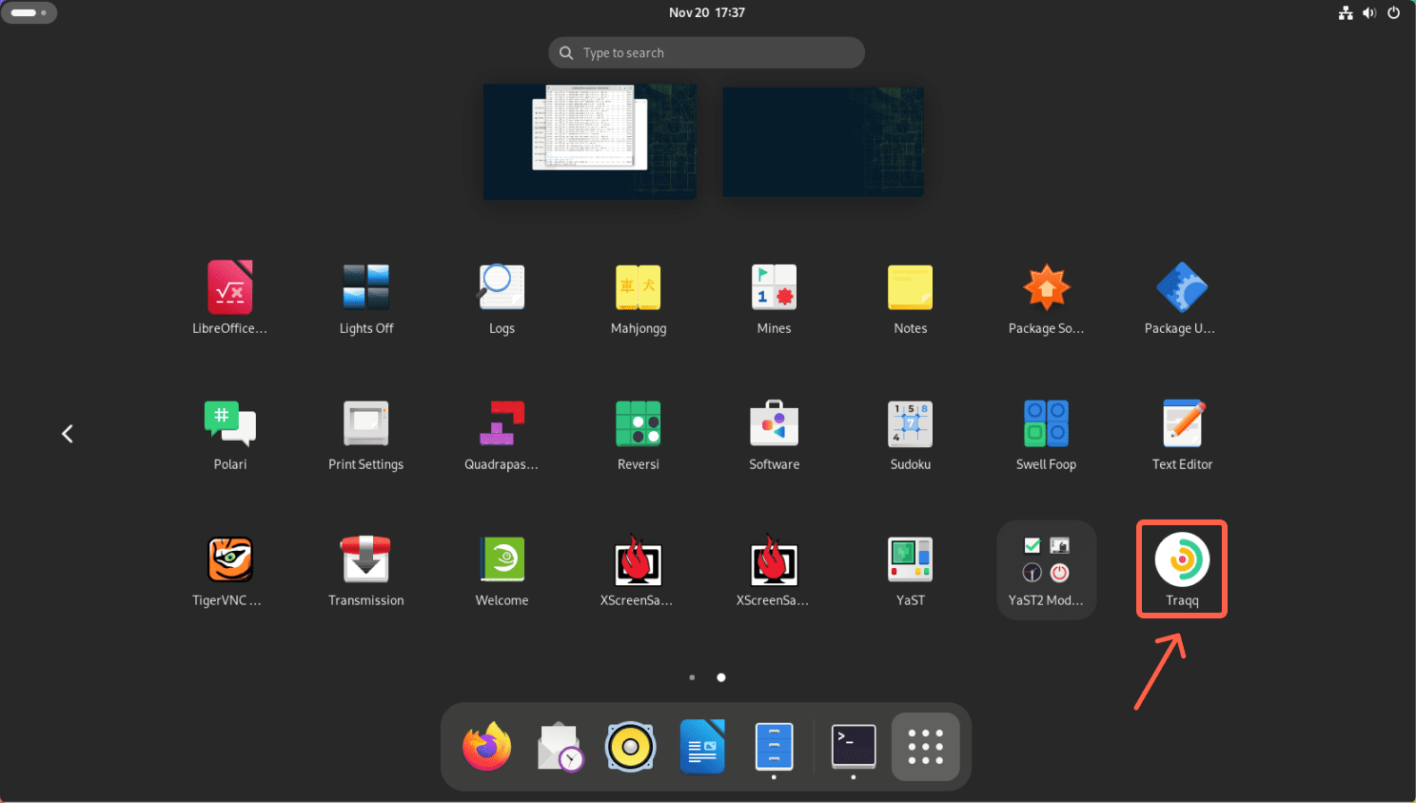
Task: Launch the Polari chat app
Action: (230, 423)
